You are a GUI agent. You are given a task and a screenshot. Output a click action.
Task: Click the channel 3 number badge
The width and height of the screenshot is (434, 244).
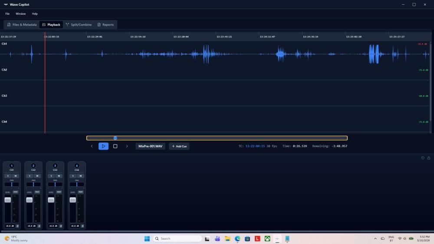tap(55, 166)
